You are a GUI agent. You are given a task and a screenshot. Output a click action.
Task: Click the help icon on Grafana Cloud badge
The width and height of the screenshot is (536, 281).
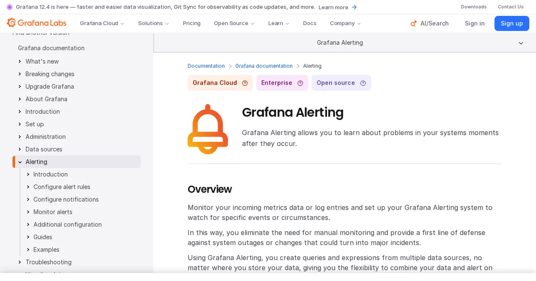pos(245,83)
